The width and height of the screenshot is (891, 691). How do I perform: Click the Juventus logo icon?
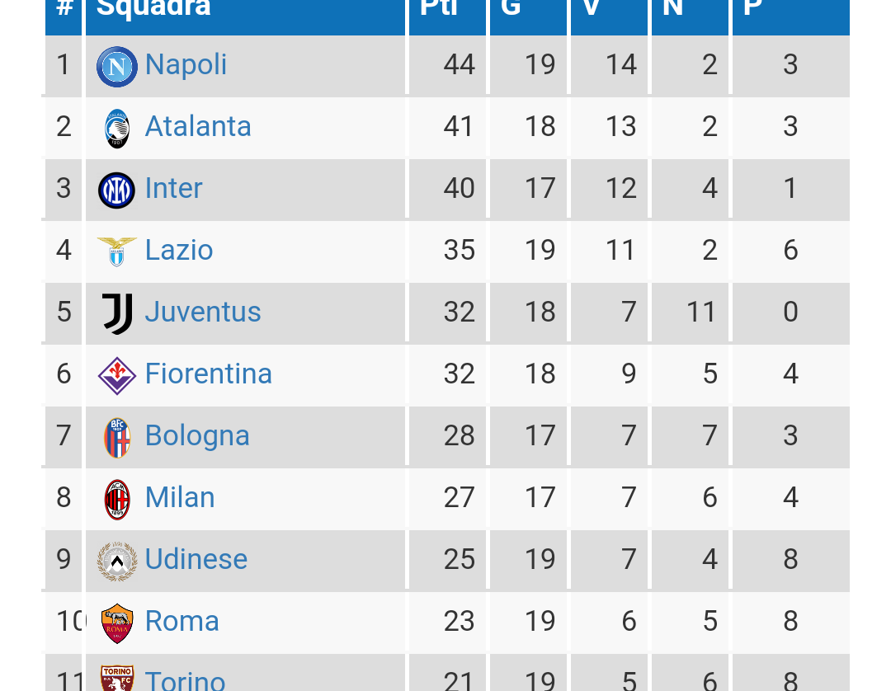(x=117, y=313)
